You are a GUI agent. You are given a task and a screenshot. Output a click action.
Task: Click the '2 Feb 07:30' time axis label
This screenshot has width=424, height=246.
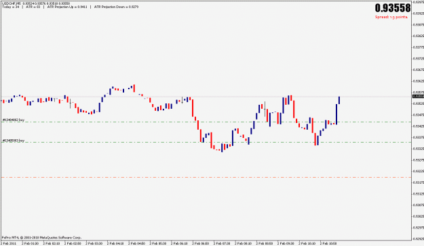[x=222, y=243]
